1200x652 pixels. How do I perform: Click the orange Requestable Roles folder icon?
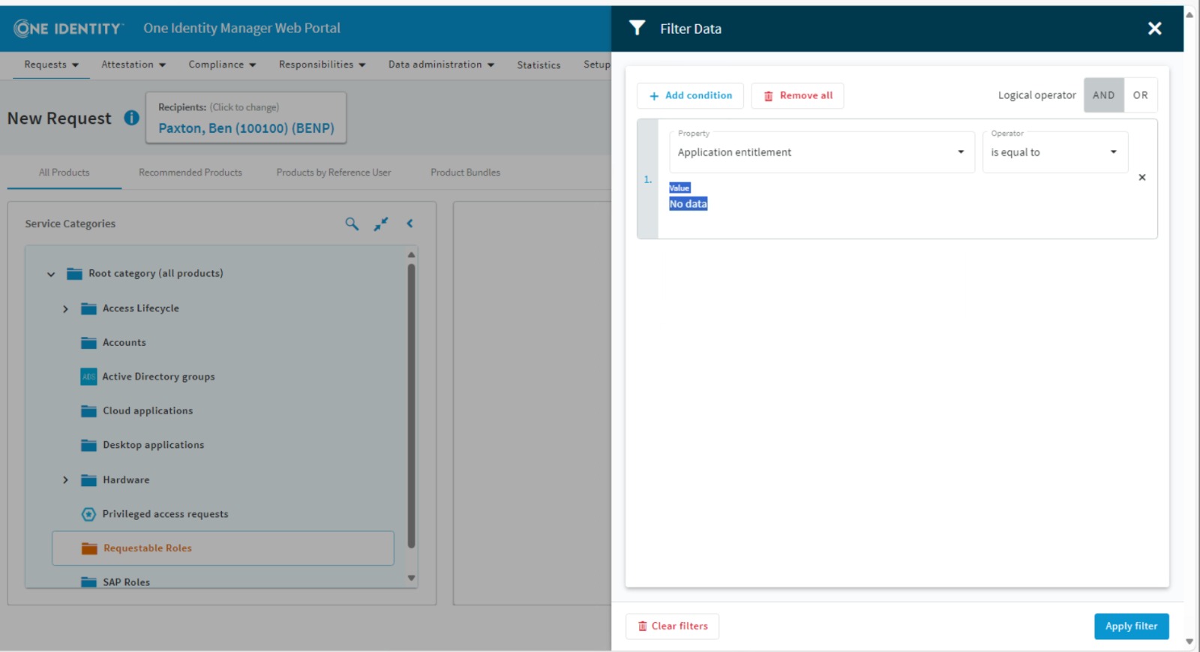(x=89, y=548)
